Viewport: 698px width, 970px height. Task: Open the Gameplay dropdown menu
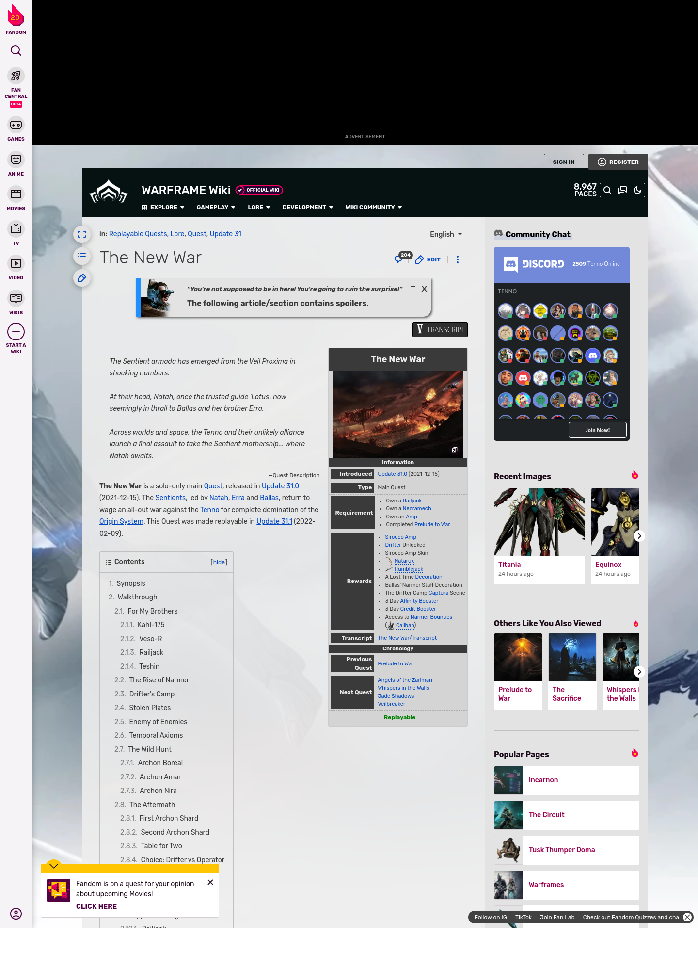point(216,207)
